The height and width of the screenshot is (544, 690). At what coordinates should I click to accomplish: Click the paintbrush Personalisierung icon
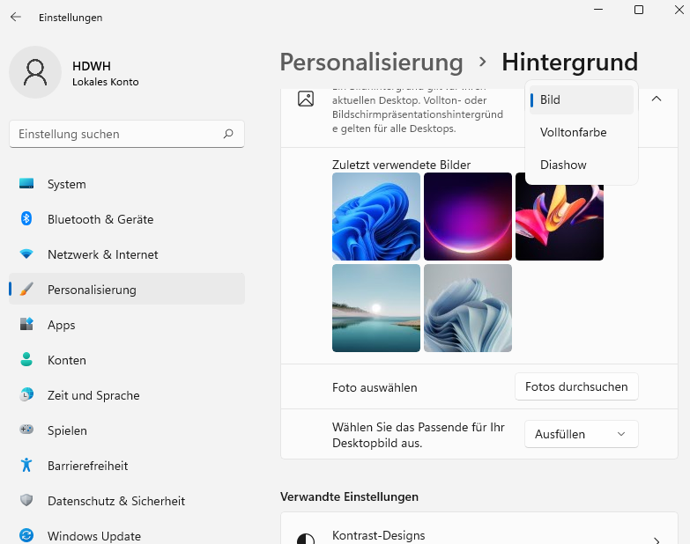point(26,289)
